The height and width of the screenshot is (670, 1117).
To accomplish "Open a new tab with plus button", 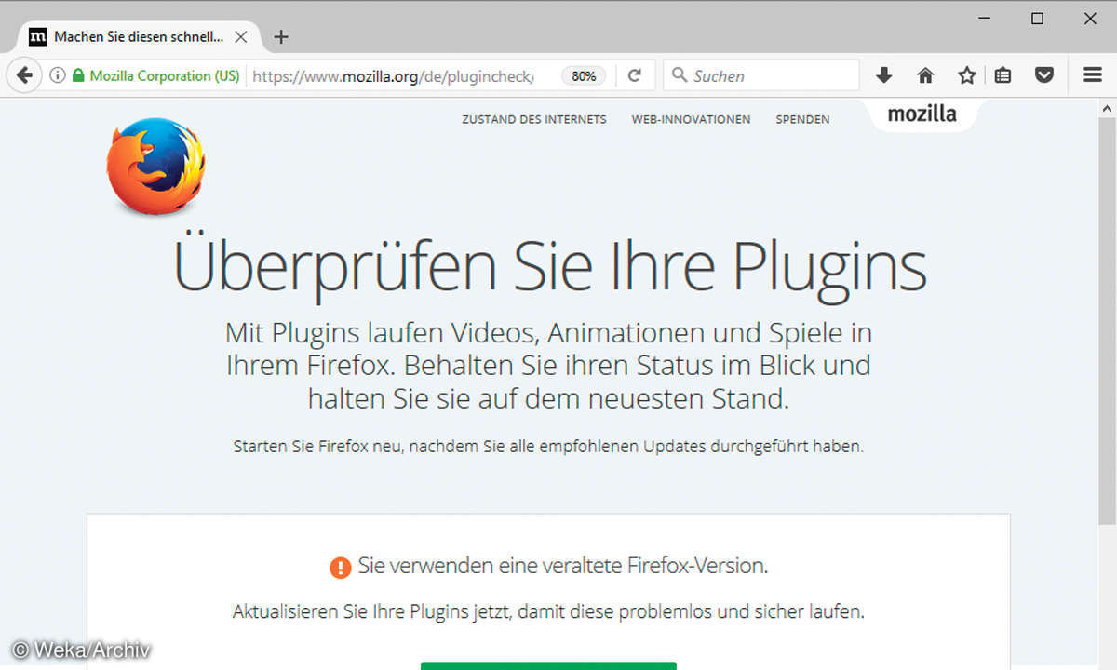I will point(281,37).
